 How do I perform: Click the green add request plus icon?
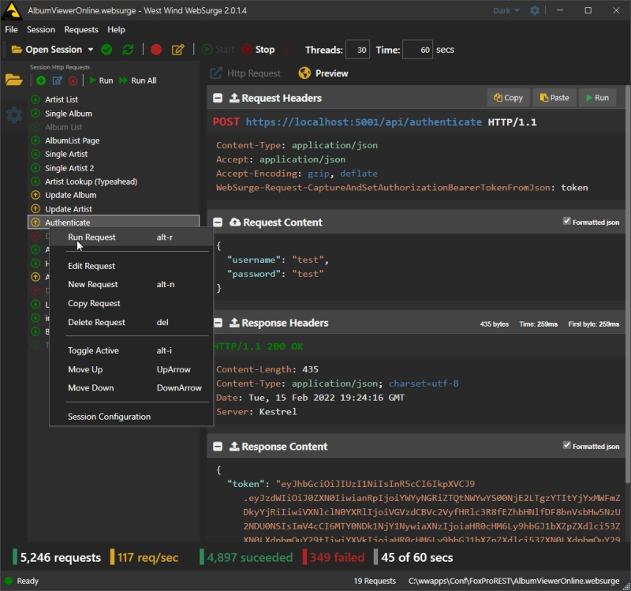[41, 80]
